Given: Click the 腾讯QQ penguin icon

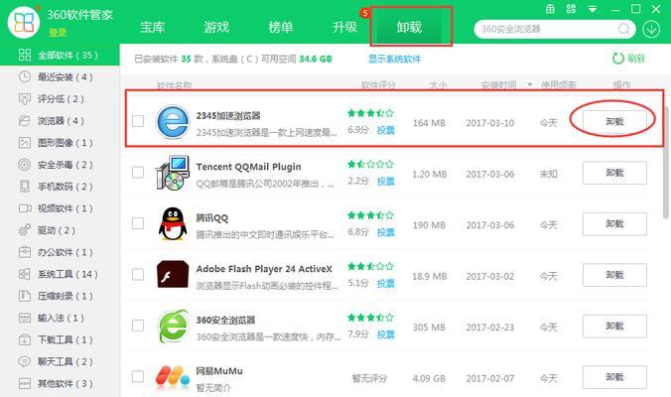Looking at the screenshot, I should (x=173, y=223).
